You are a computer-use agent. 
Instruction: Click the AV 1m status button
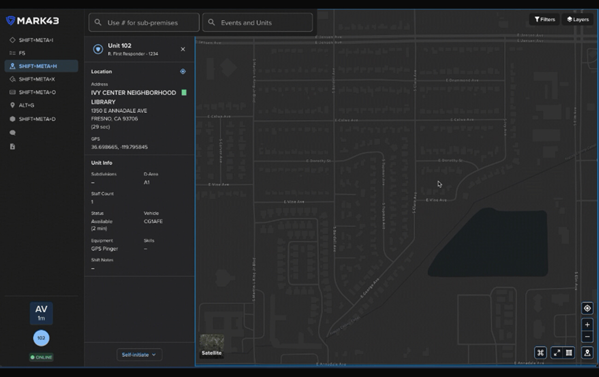click(41, 313)
